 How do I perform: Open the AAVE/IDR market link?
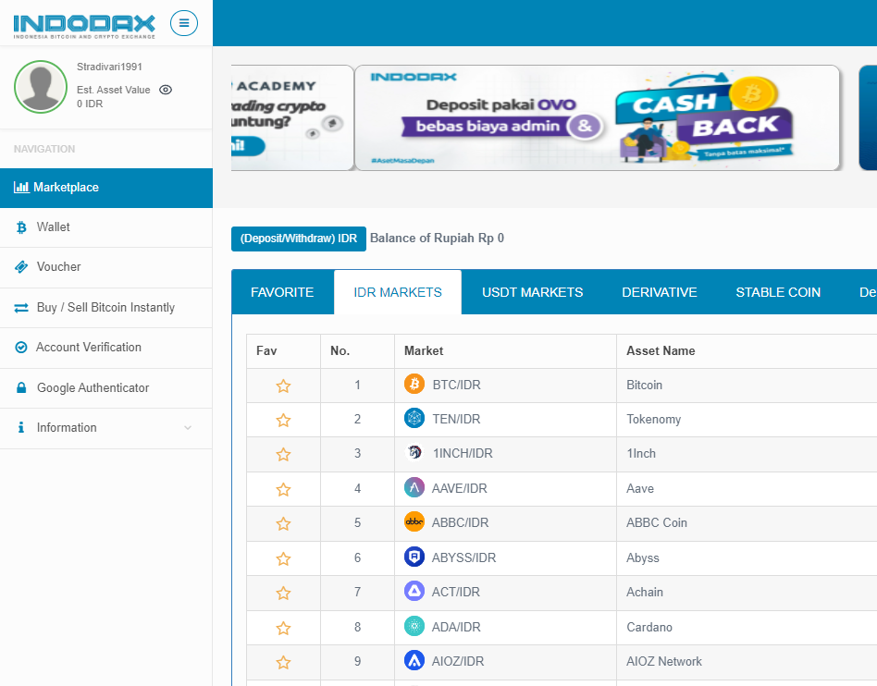[x=459, y=489]
